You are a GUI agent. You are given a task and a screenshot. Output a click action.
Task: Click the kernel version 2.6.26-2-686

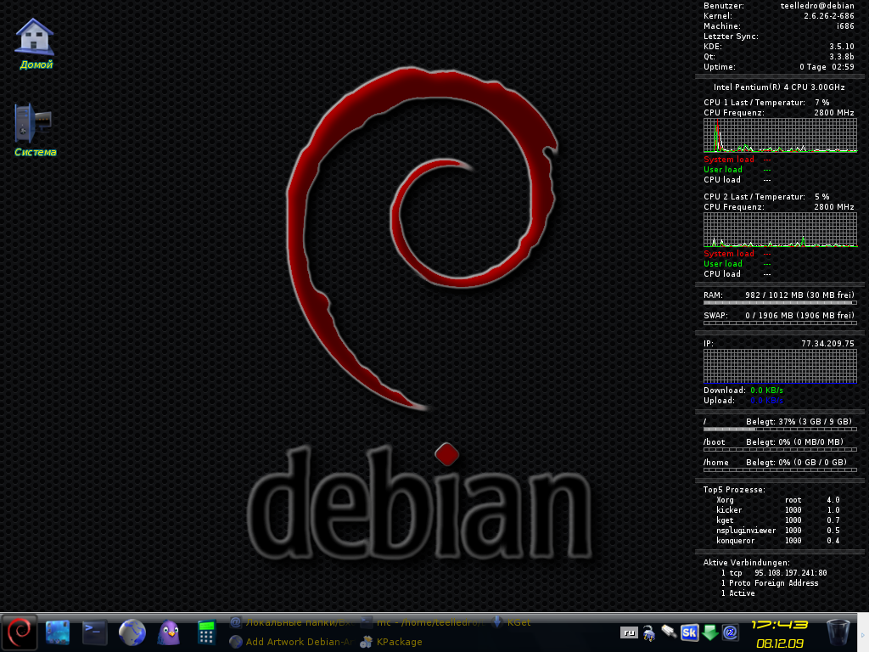[x=828, y=16]
